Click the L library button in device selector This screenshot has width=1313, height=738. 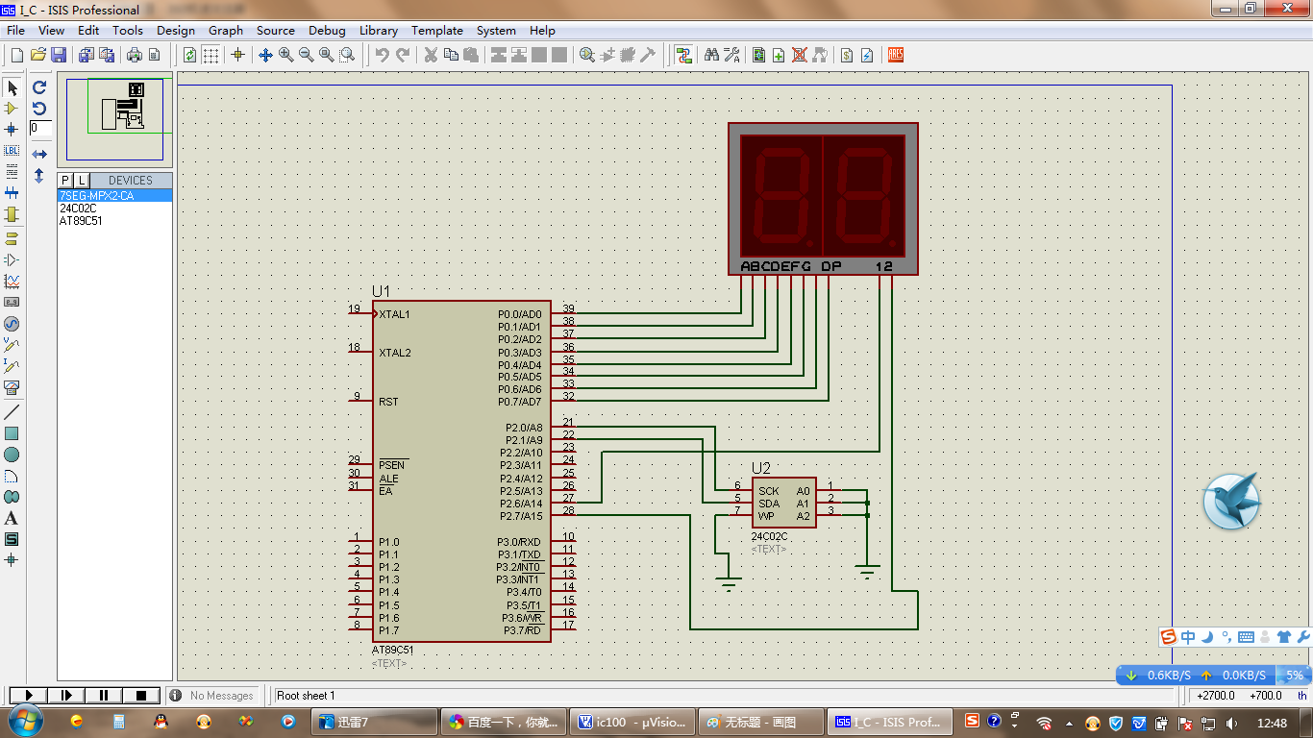pyautogui.click(x=81, y=180)
